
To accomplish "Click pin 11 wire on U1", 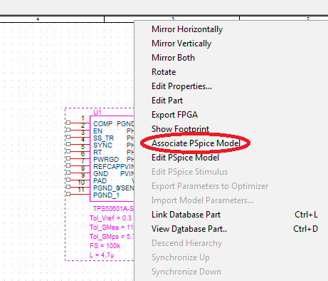I will click(x=80, y=194).
